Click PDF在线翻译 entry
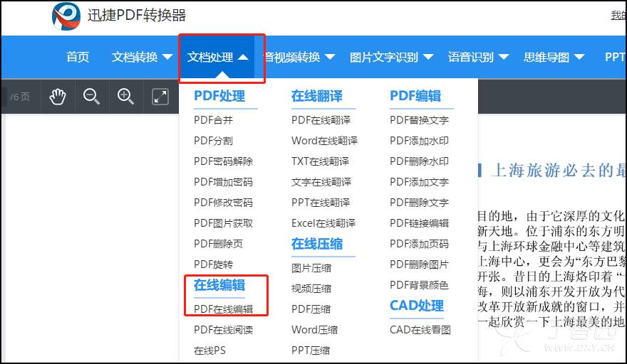627x364 pixels. click(321, 120)
